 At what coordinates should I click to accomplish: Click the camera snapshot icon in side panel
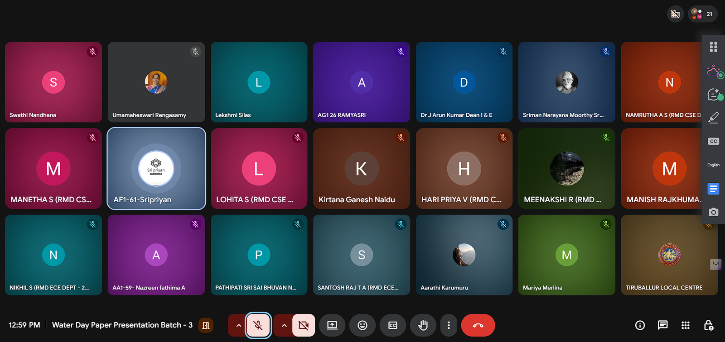pos(713,212)
